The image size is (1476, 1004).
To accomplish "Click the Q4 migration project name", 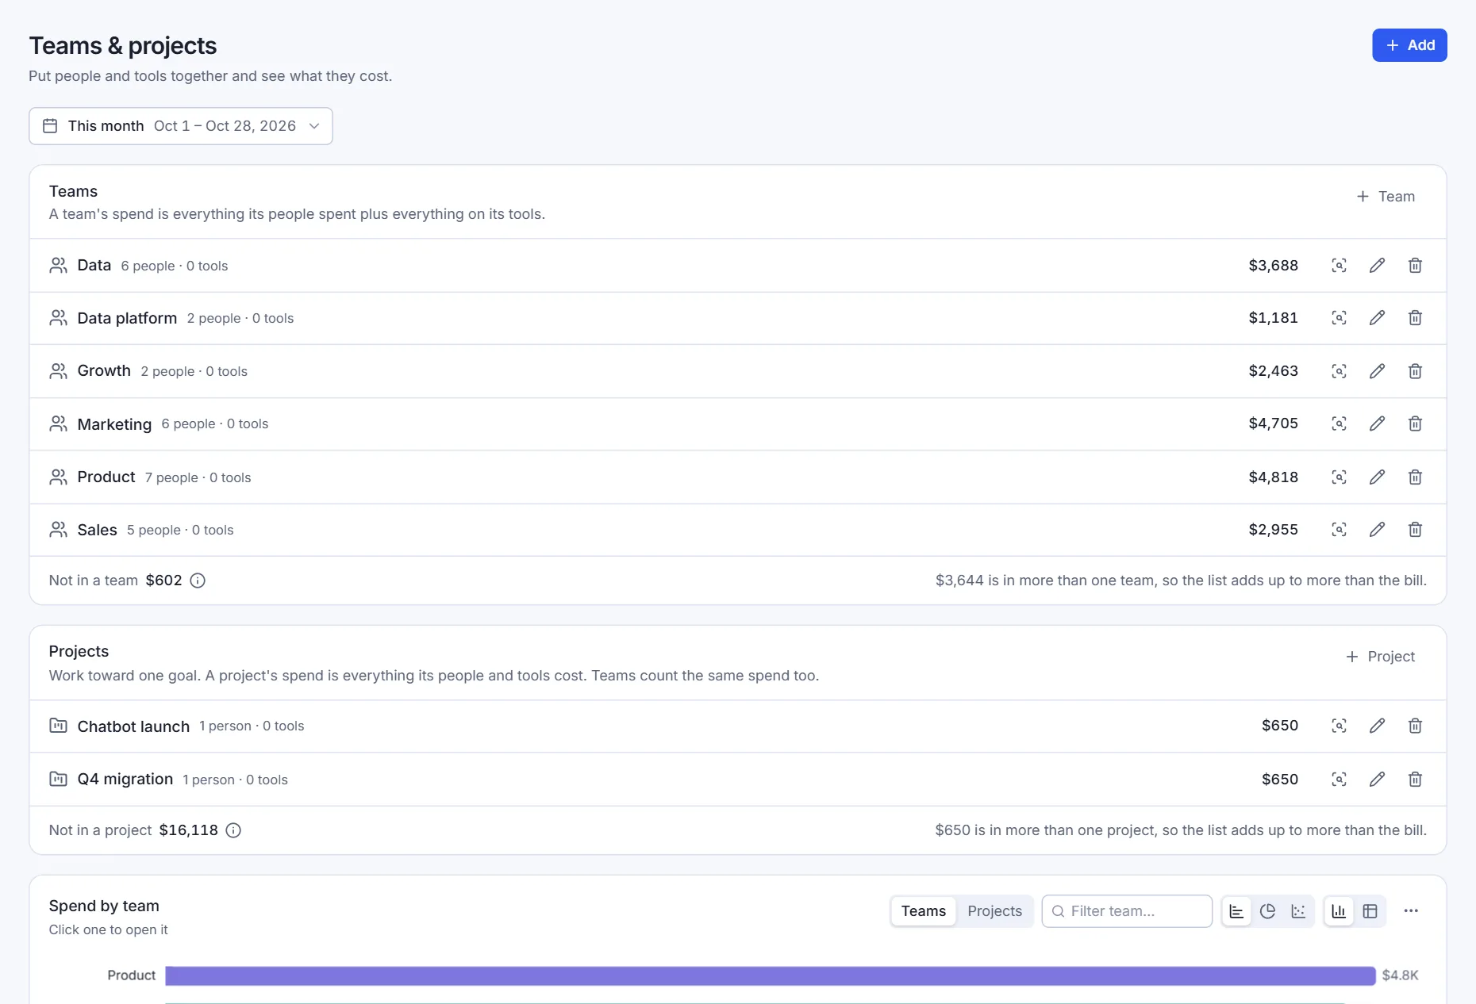I will (x=125, y=779).
